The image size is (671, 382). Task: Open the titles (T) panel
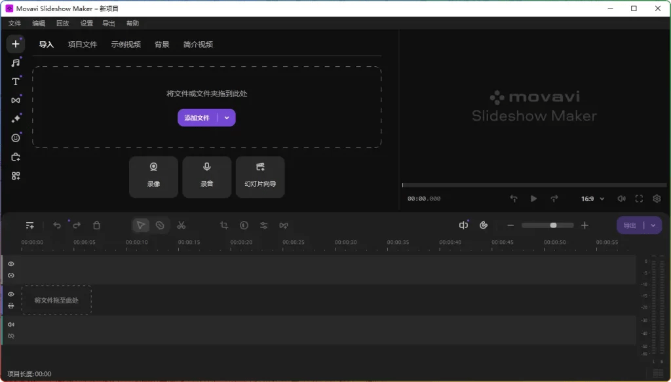point(15,81)
